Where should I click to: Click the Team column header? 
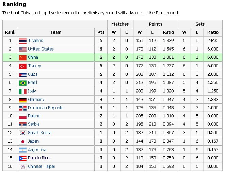pyautogui.click(x=56, y=32)
